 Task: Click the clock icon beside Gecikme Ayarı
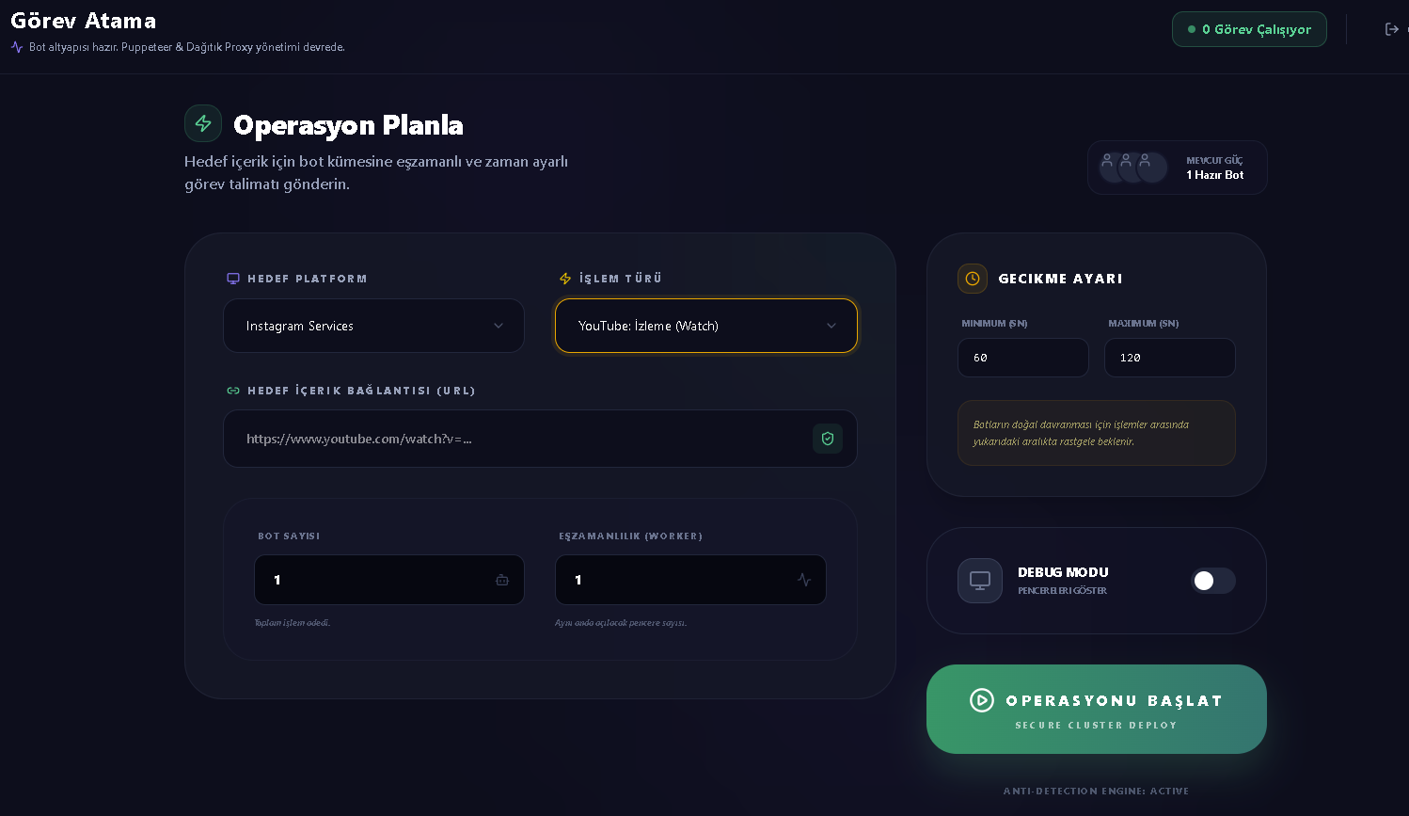(973, 279)
